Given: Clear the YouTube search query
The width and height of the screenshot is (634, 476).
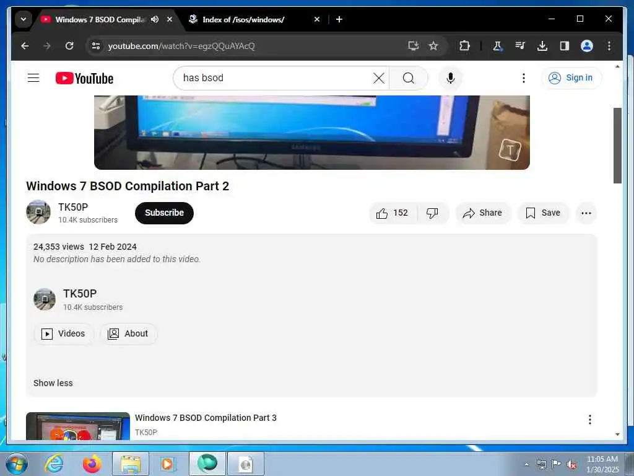Looking at the screenshot, I should [378, 77].
